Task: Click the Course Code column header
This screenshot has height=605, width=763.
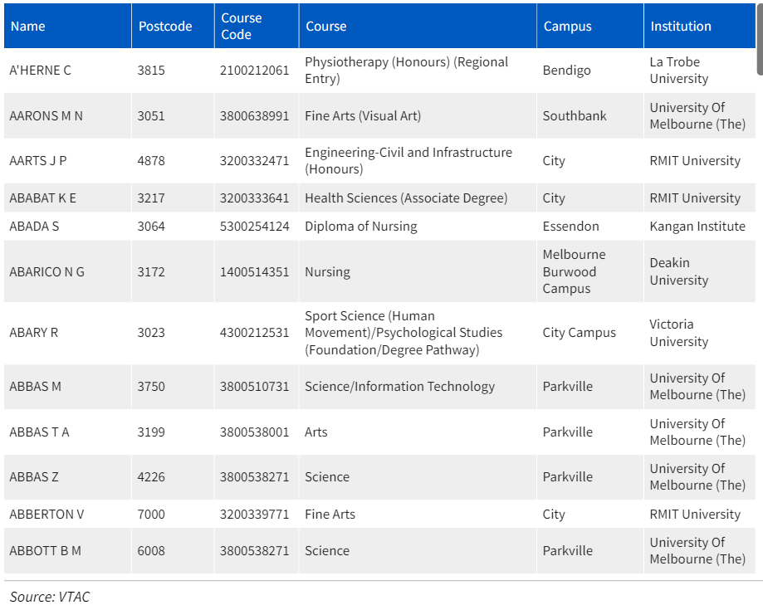Action: (241, 27)
